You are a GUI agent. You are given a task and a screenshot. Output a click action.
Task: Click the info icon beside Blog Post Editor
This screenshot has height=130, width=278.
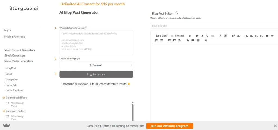[177, 13]
